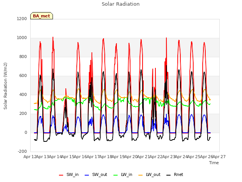This screenshot has width=242, height=182.
Task: Toggle the LW_in legend label
Action: [127, 174]
